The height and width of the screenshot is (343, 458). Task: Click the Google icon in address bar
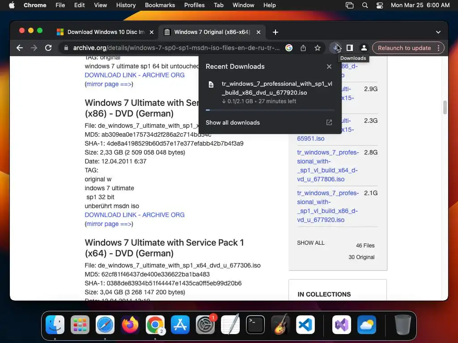[x=289, y=48]
